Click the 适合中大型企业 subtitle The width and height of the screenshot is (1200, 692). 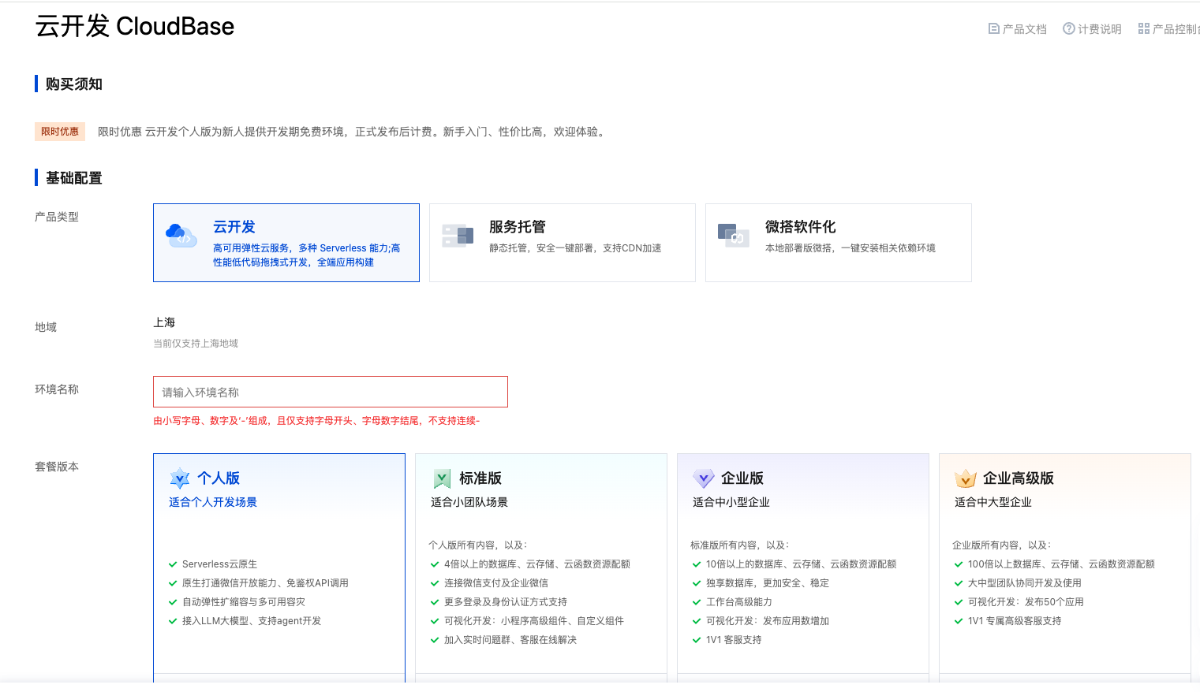click(993, 502)
